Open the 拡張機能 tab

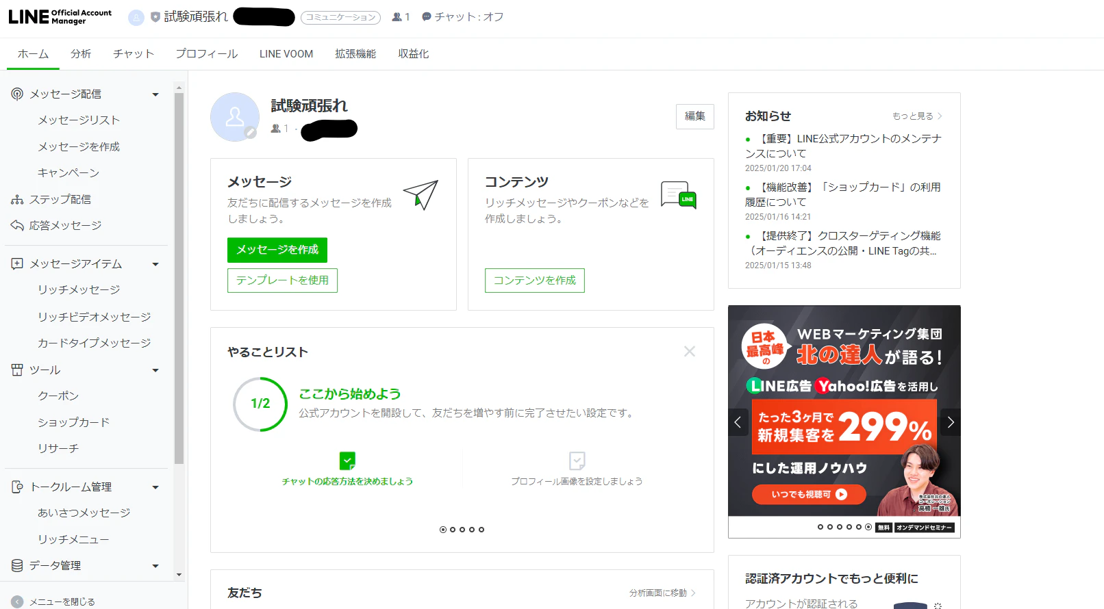click(355, 54)
